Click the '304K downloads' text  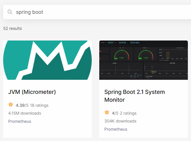[120, 121]
